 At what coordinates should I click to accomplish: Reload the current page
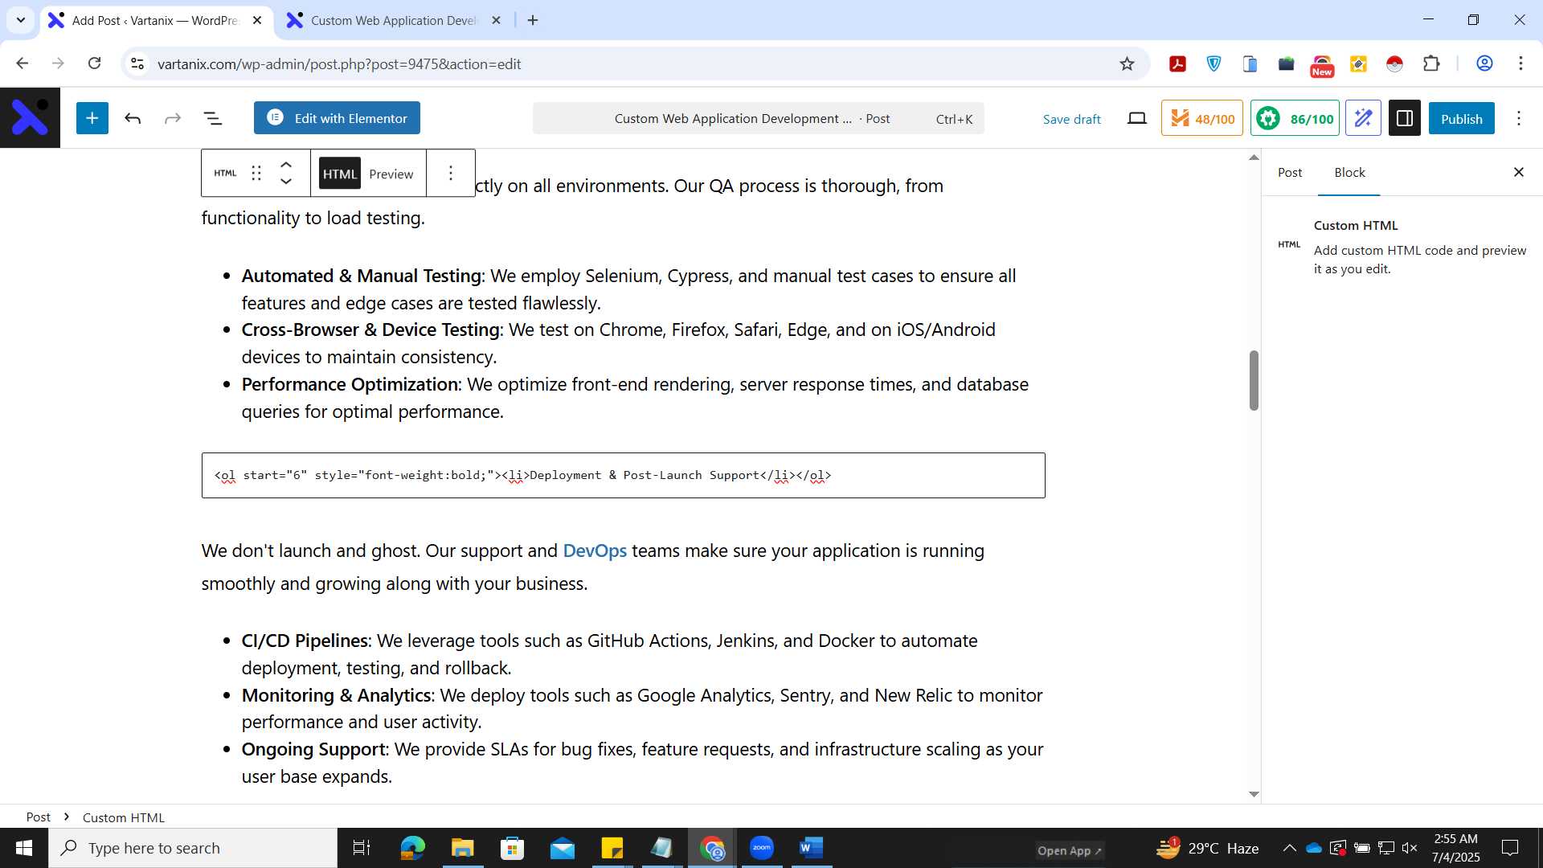point(94,63)
